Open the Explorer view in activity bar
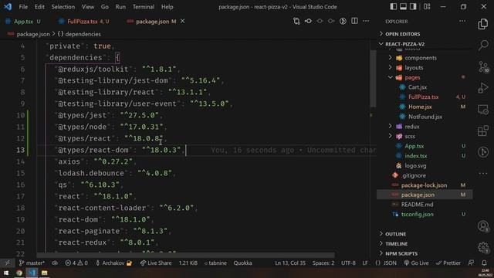Screen dimensions: 494x278 [x=483, y=24]
